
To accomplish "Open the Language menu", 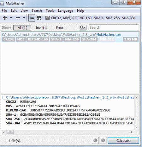I will pyautogui.click(x=66, y=11).
